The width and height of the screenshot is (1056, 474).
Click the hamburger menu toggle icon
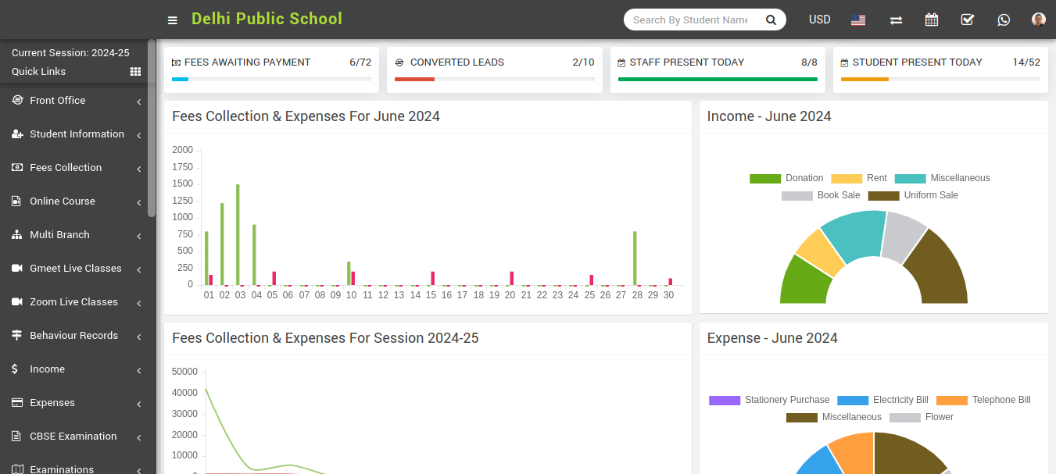[x=173, y=20]
